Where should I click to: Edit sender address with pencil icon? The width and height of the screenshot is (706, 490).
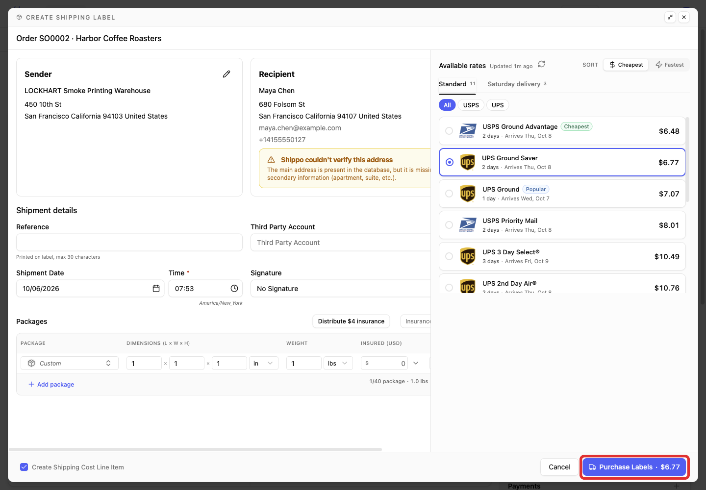point(227,74)
